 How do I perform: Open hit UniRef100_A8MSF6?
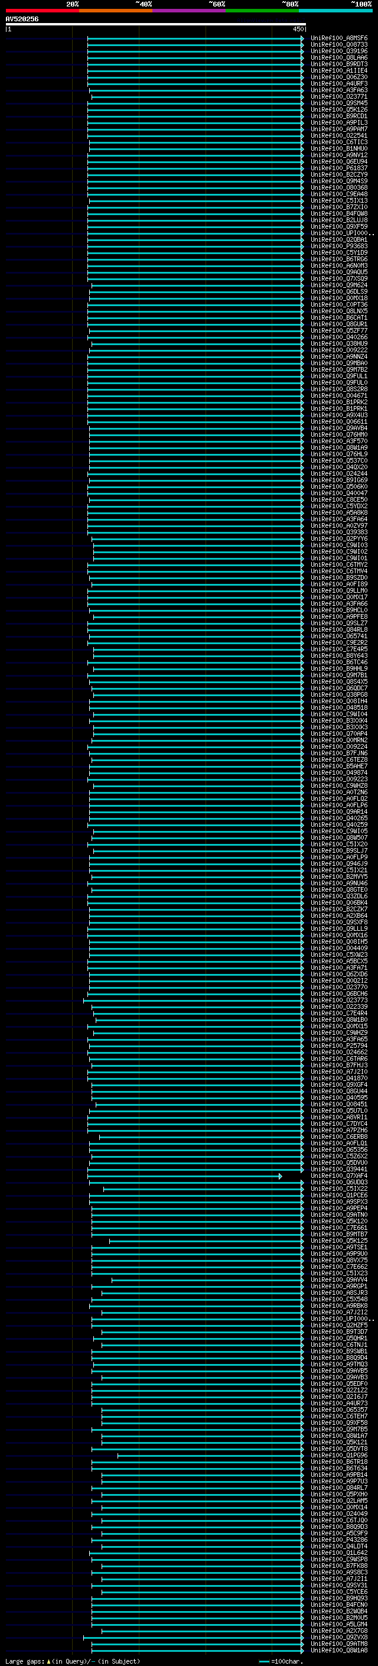(x=338, y=38)
